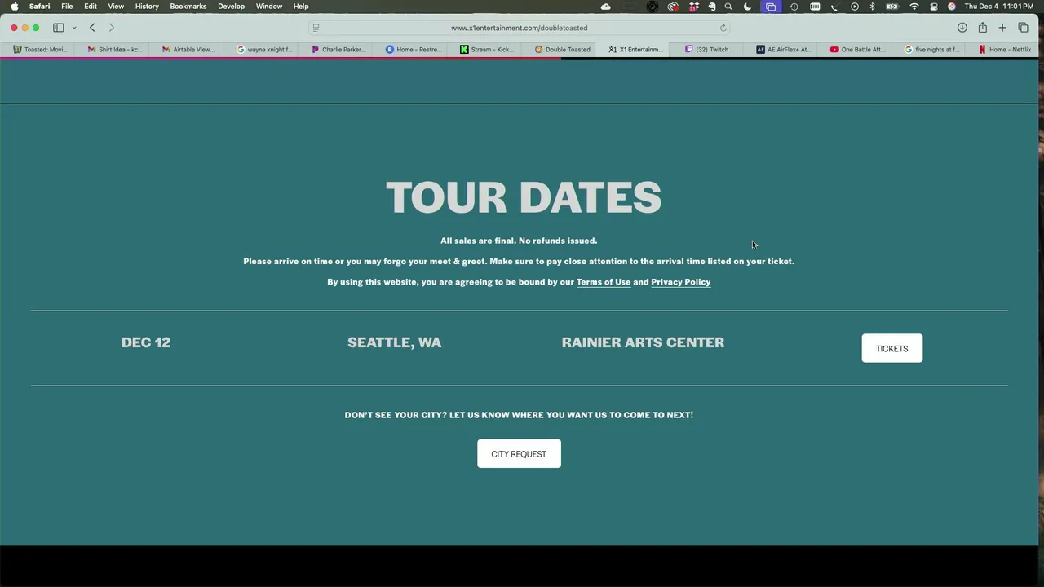Open the Bluetooth menu
This screenshot has height=587, width=1044.
coord(872,7)
